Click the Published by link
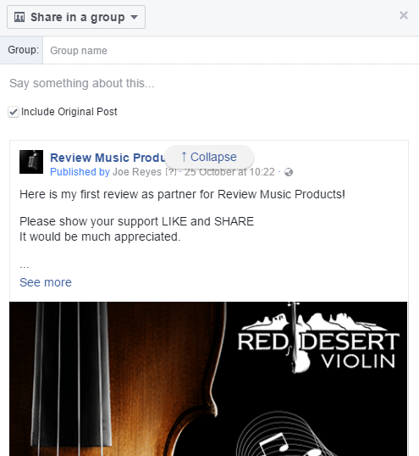The height and width of the screenshot is (456, 419). pyautogui.click(x=80, y=172)
